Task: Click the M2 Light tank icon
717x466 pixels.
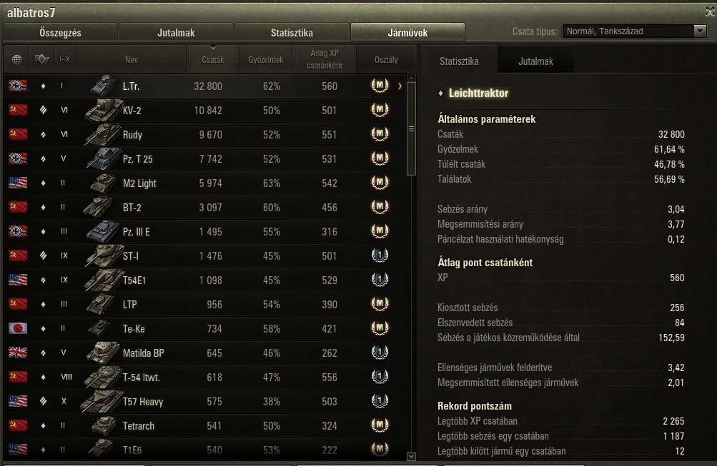Action: tap(104, 183)
